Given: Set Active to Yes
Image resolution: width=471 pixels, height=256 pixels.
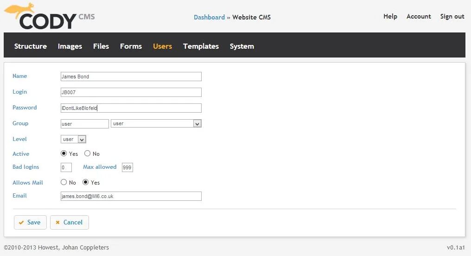Looking at the screenshot, I should [x=64, y=153].
